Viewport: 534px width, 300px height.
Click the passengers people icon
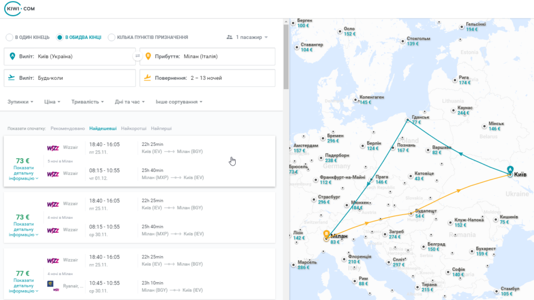[x=229, y=37]
